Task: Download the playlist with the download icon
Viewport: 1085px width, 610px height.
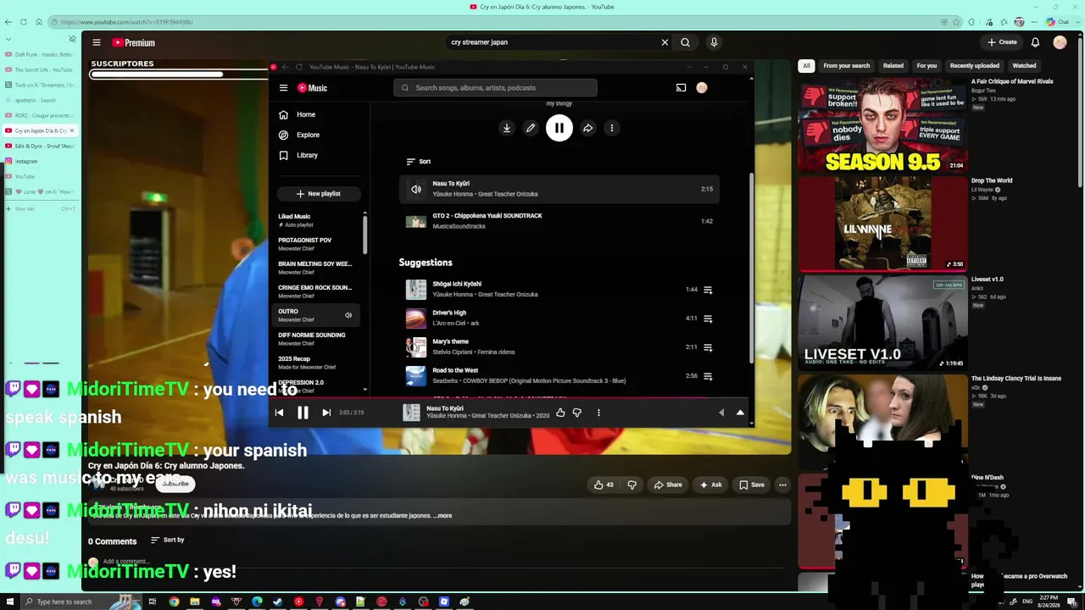Action: coord(506,128)
